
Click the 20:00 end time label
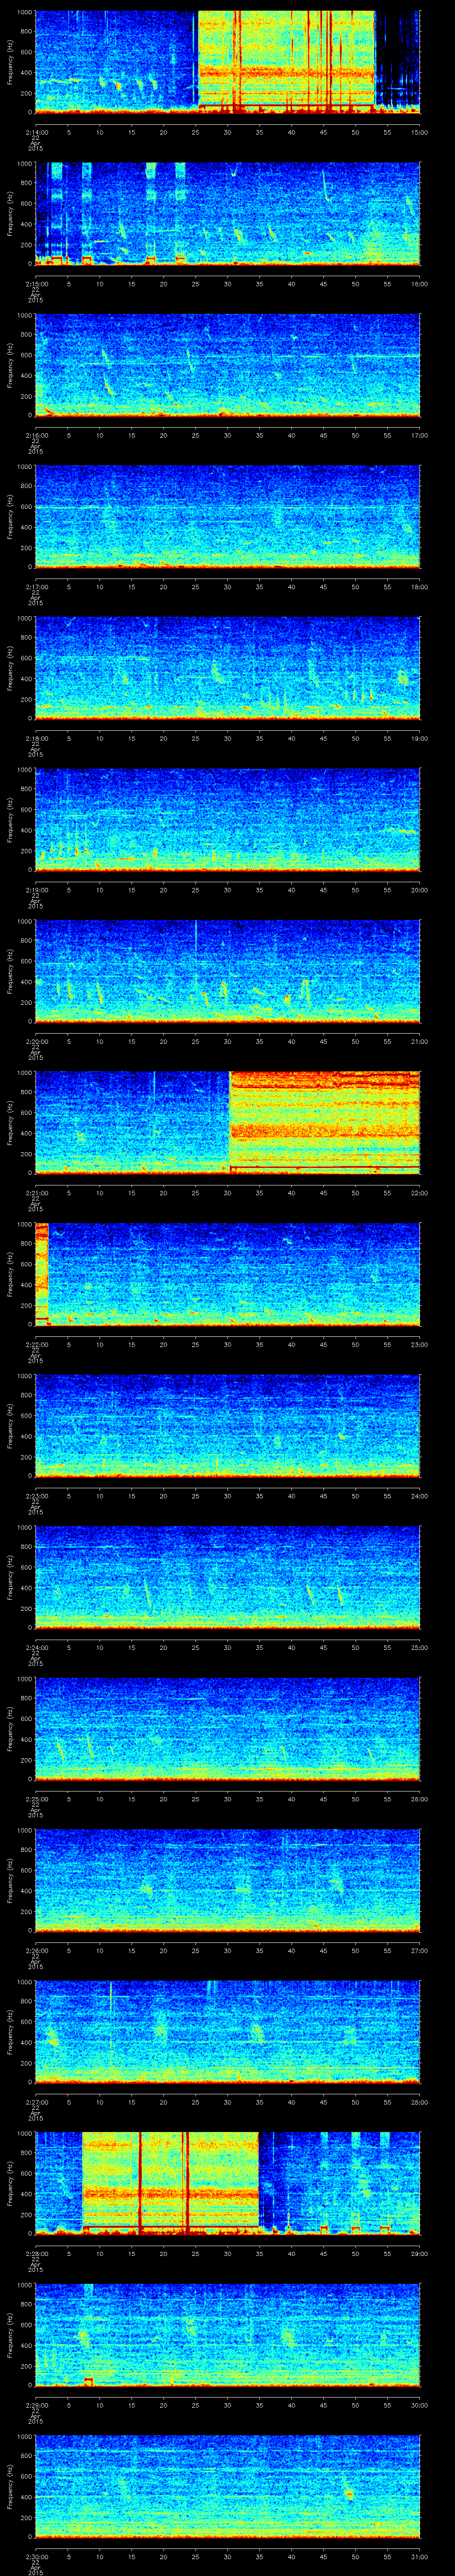coord(419,890)
